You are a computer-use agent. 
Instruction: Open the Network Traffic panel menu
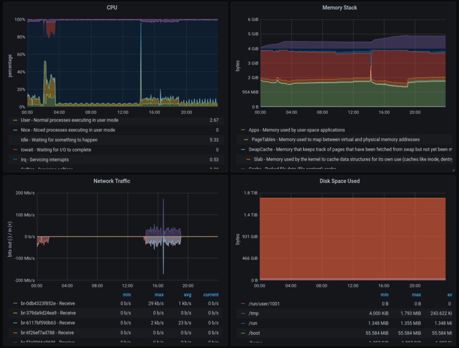tap(112, 181)
